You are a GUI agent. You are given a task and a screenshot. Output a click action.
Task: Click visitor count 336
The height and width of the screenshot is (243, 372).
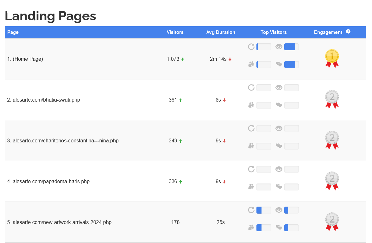(x=173, y=181)
